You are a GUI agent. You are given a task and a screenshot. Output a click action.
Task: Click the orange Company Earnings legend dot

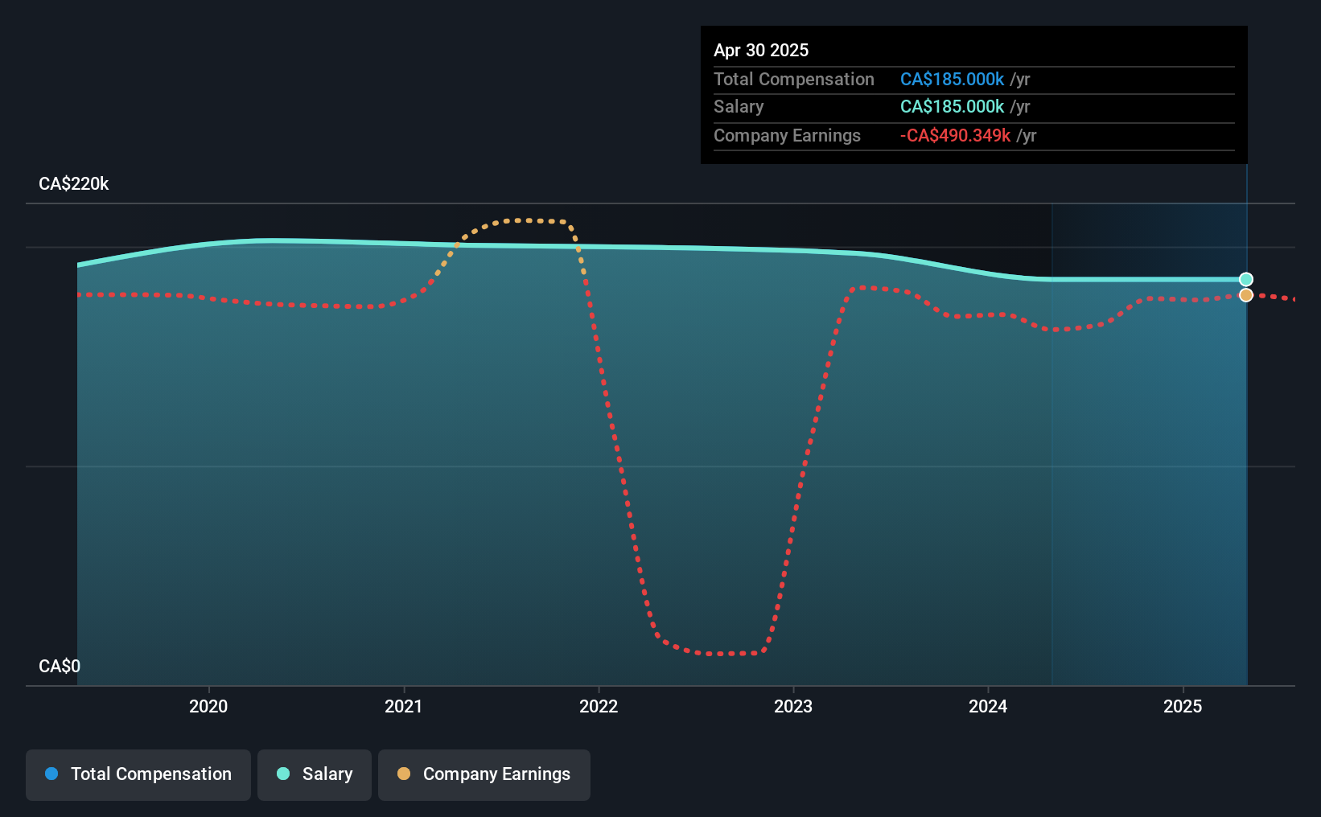pos(404,774)
